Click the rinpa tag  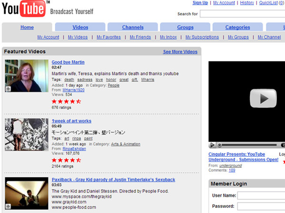76,138
